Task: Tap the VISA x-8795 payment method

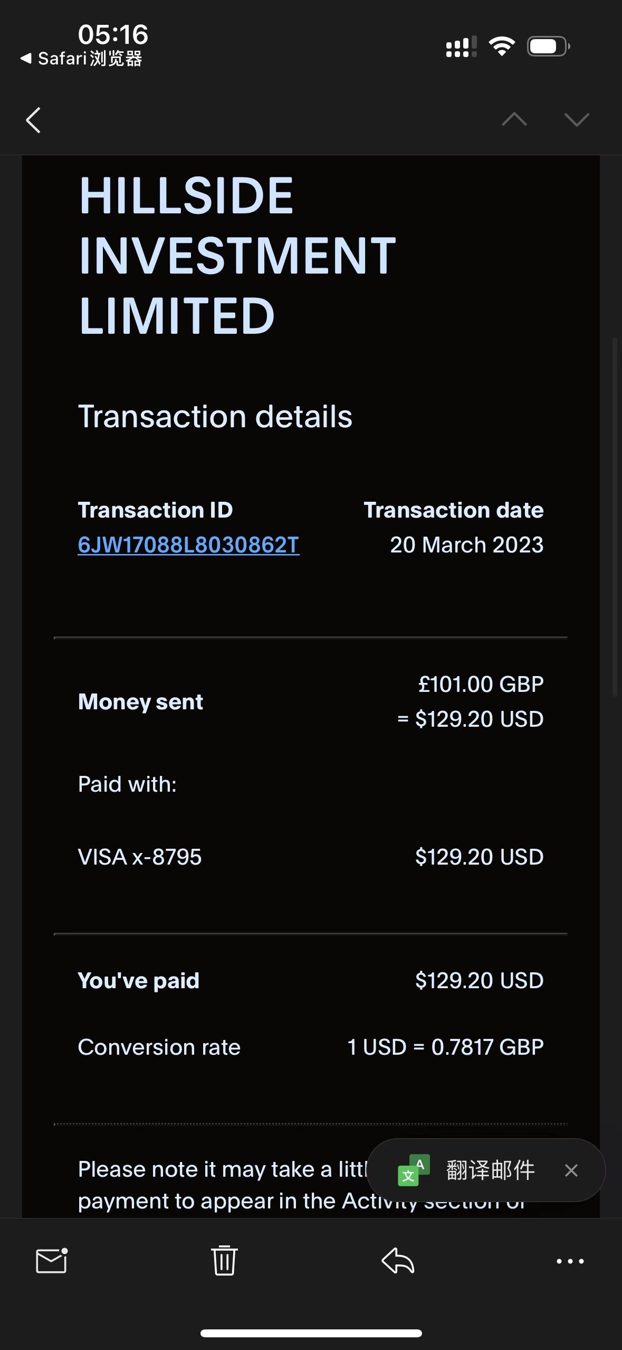Action: pyautogui.click(x=140, y=857)
